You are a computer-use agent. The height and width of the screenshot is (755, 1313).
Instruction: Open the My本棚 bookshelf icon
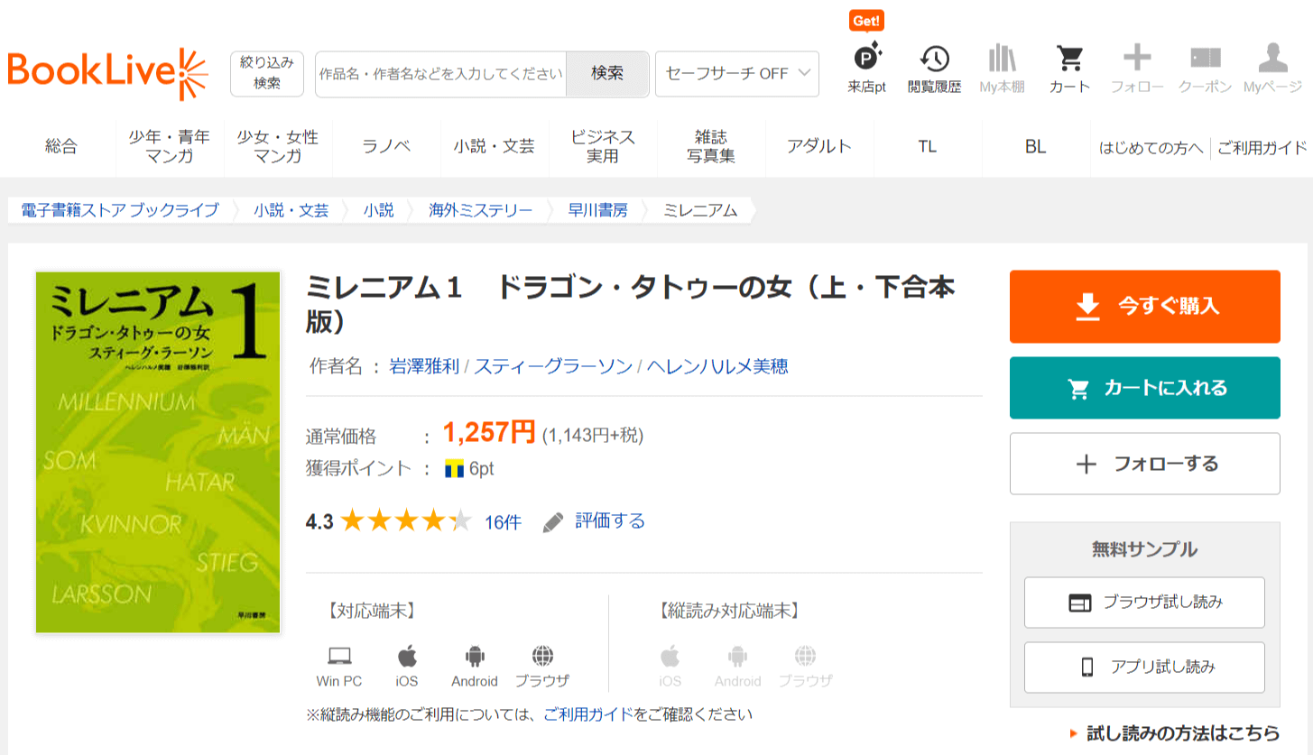(1002, 60)
